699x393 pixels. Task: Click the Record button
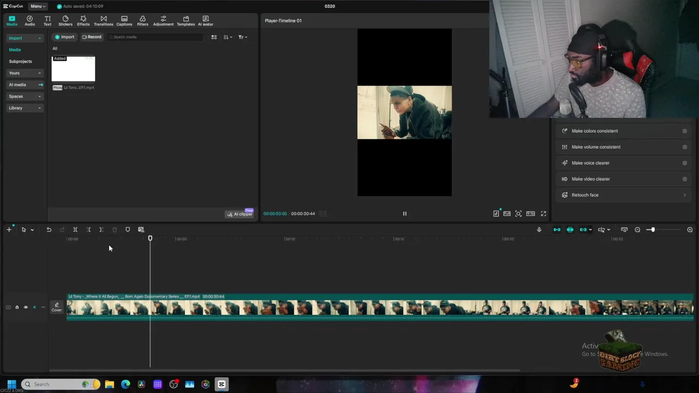click(x=92, y=37)
